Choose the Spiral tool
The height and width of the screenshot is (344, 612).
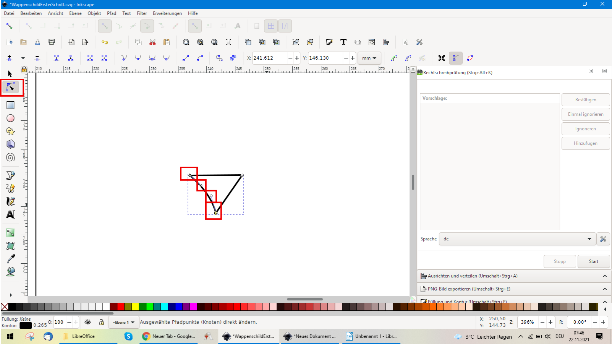coord(10,157)
